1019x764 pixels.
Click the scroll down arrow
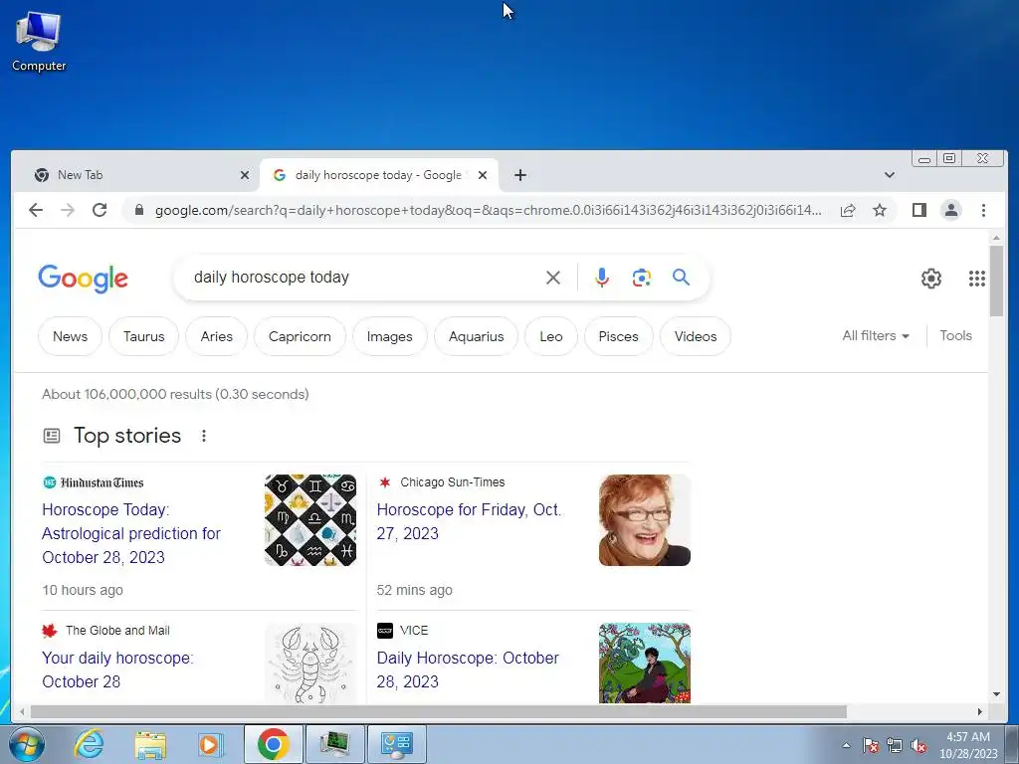tap(996, 694)
